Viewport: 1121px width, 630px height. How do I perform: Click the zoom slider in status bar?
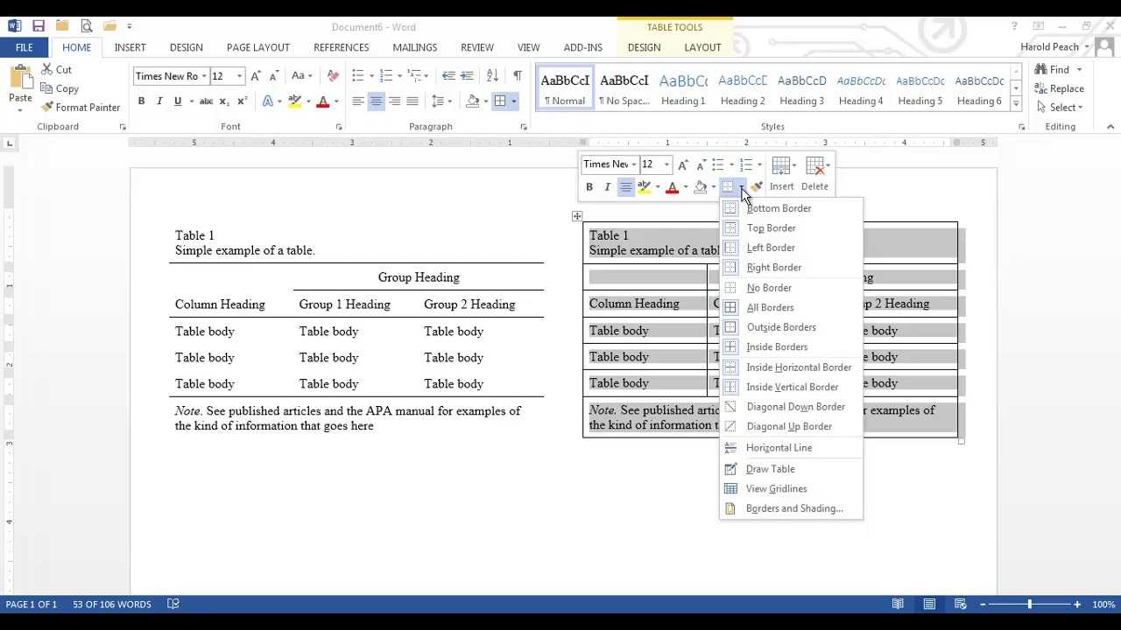pyautogui.click(x=1030, y=605)
